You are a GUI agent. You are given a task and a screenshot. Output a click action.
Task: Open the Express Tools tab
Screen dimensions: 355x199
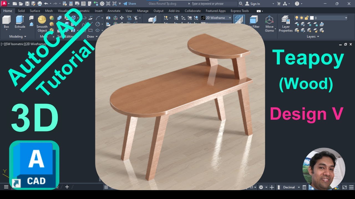coord(240,11)
